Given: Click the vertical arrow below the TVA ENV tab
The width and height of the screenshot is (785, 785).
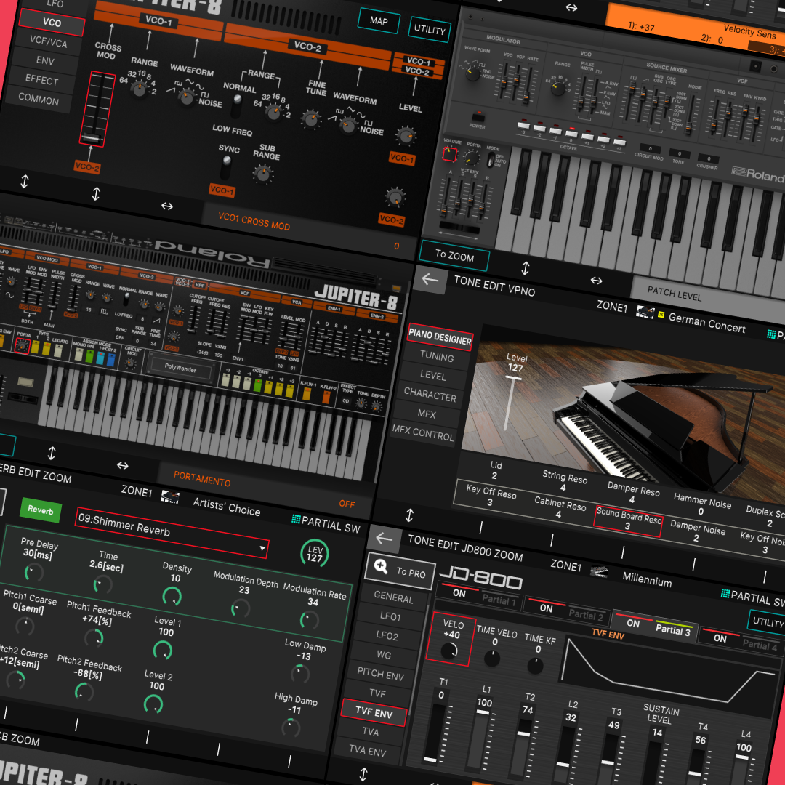Looking at the screenshot, I should [x=363, y=775].
